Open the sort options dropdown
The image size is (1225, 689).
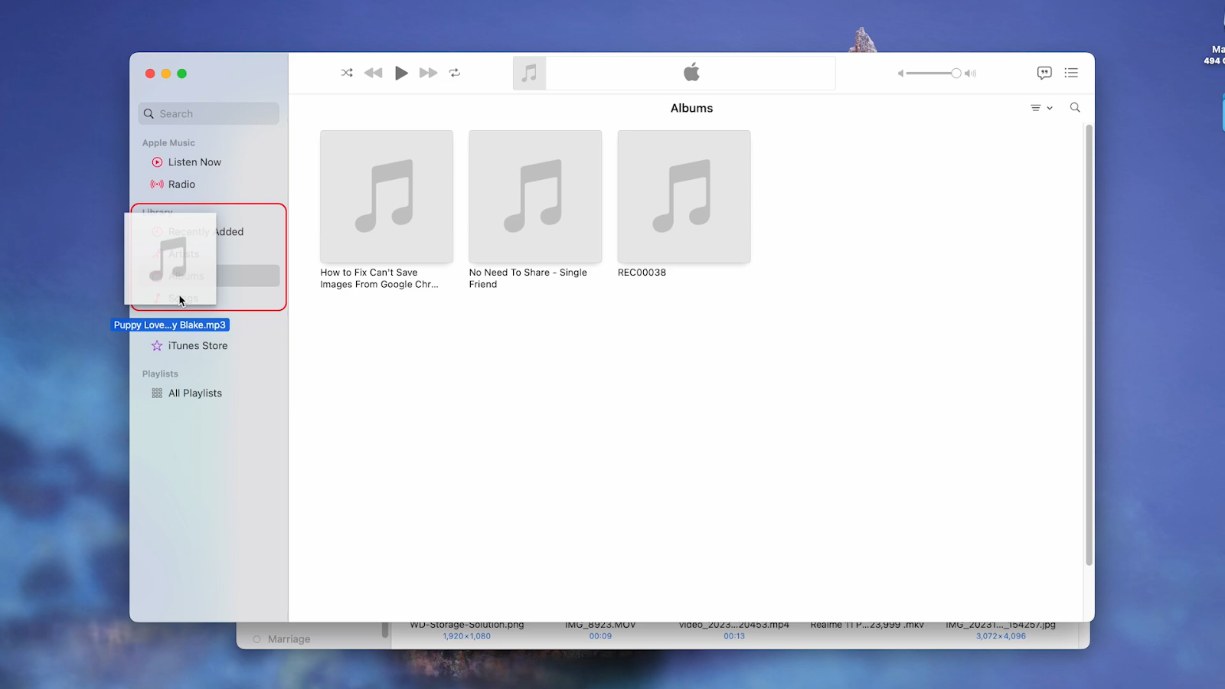pyautogui.click(x=1041, y=108)
